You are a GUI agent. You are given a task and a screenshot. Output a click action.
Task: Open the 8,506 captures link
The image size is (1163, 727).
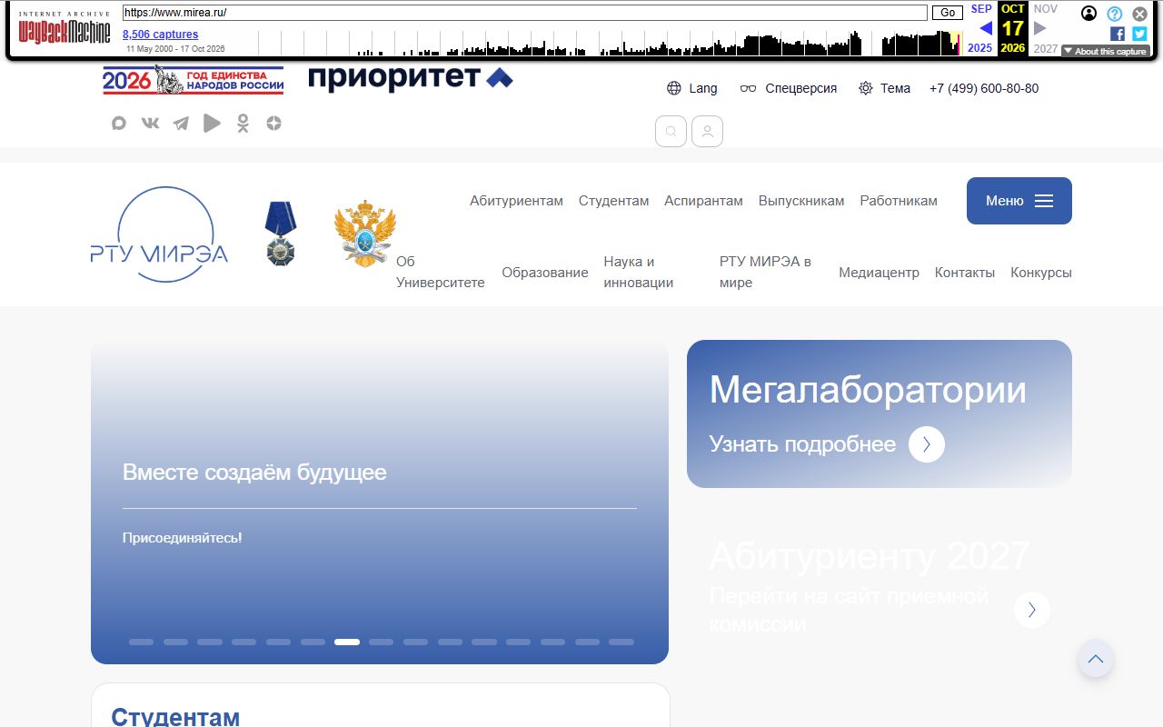pos(160,35)
